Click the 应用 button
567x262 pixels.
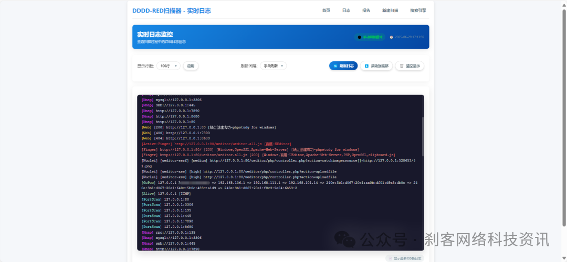191,66
